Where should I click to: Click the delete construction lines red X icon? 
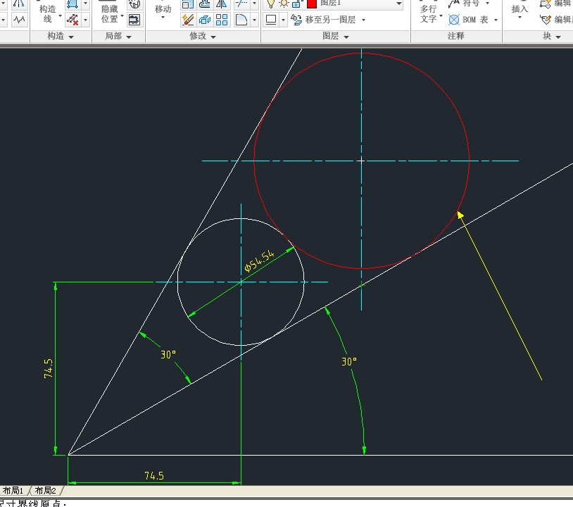coord(73,20)
